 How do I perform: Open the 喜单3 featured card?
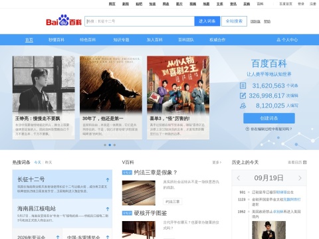pyautogui.click(x=178, y=98)
